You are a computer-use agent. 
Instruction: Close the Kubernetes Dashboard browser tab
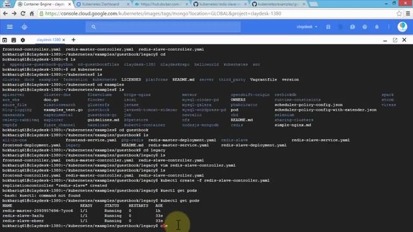pos(128,5)
